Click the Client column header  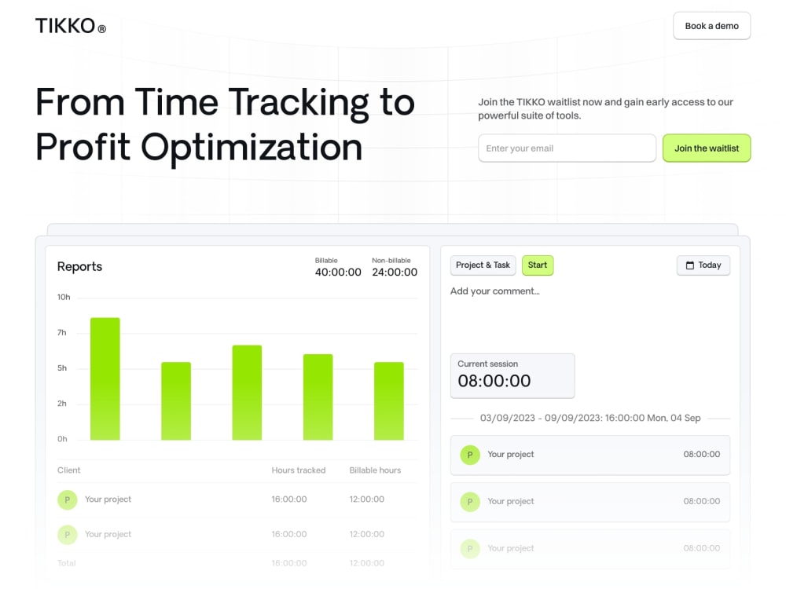pyautogui.click(x=68, y=470)
